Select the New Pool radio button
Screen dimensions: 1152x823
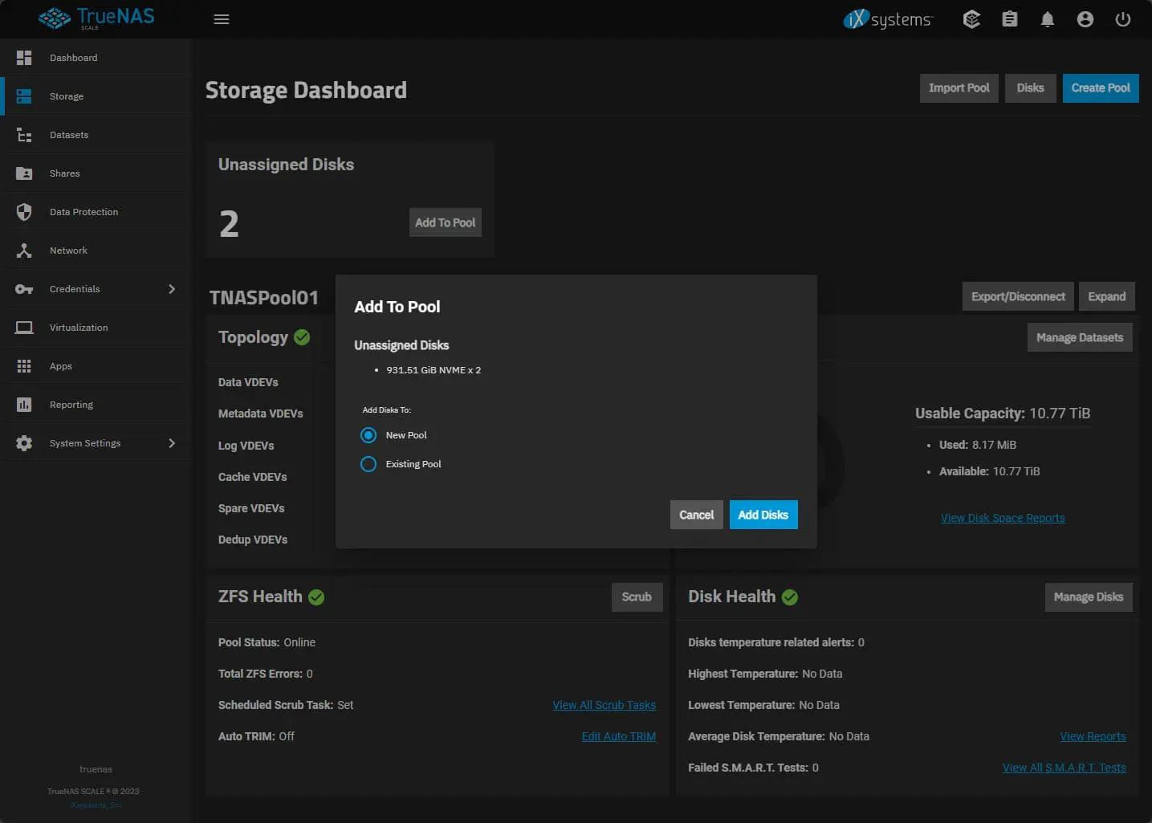[368, 435]
